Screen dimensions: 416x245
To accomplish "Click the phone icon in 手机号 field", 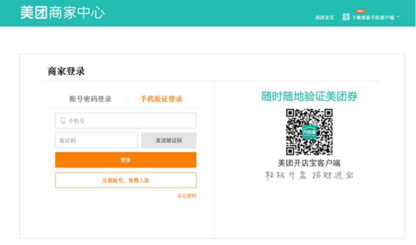I will tap(63, 121).
